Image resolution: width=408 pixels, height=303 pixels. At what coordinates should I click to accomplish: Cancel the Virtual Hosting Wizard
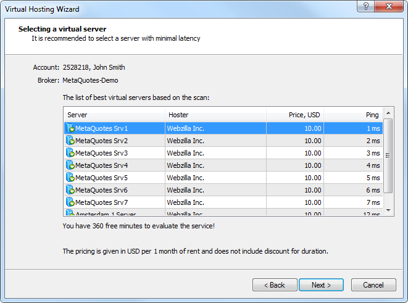(373, 285)
